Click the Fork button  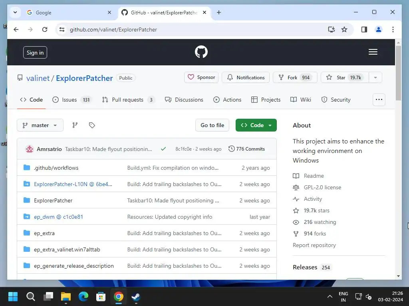295,78
